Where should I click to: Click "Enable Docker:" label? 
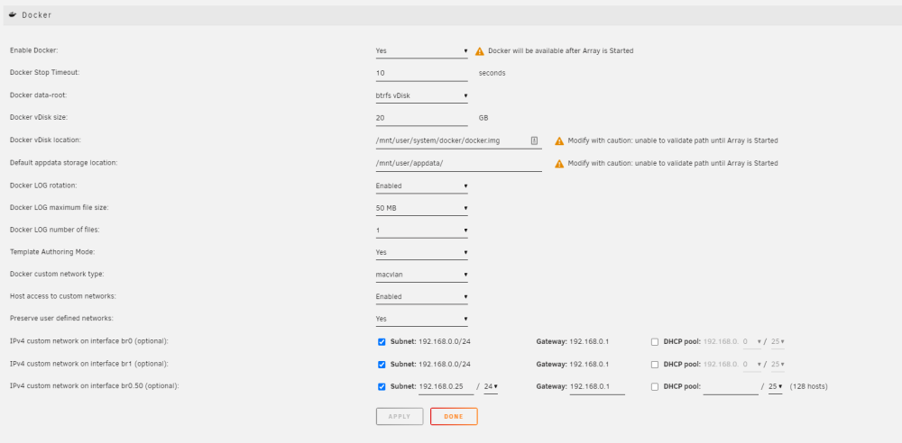point(34,50)
